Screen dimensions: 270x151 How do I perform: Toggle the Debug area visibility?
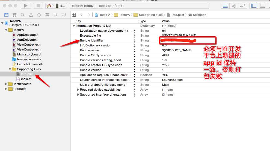pyautogui.click(x=263, y=6)
